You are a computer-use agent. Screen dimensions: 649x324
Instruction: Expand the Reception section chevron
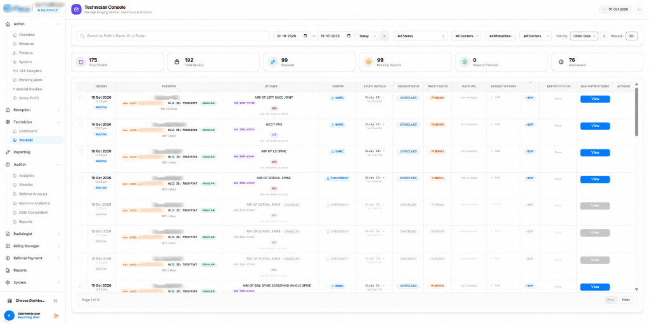pyautogui.click(x=58, y=110)
